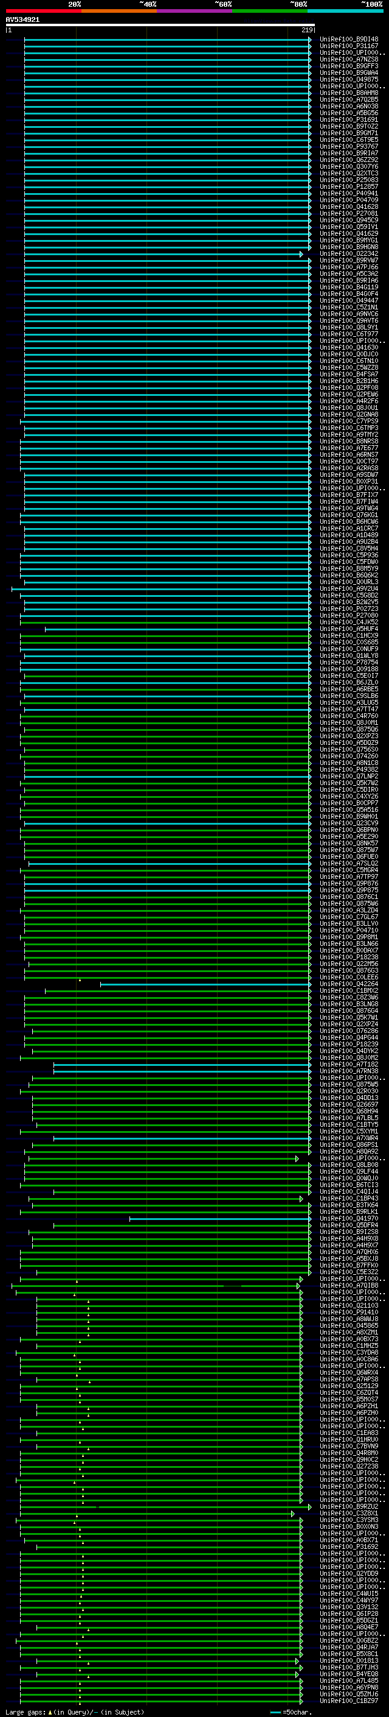This screenshot has width=389, height=1717.
Task: Select hit UniRef100_P31167
Action: point(348,46)
